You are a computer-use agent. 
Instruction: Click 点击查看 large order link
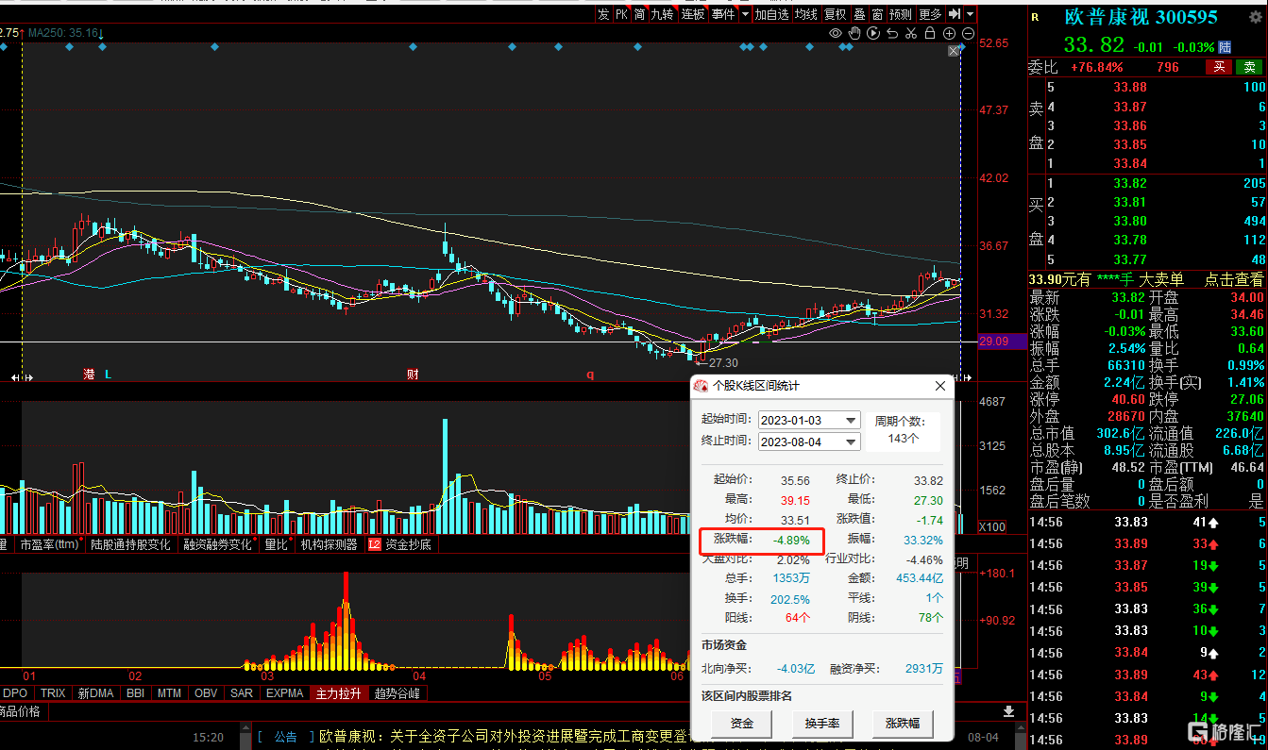coord(1234,279)
